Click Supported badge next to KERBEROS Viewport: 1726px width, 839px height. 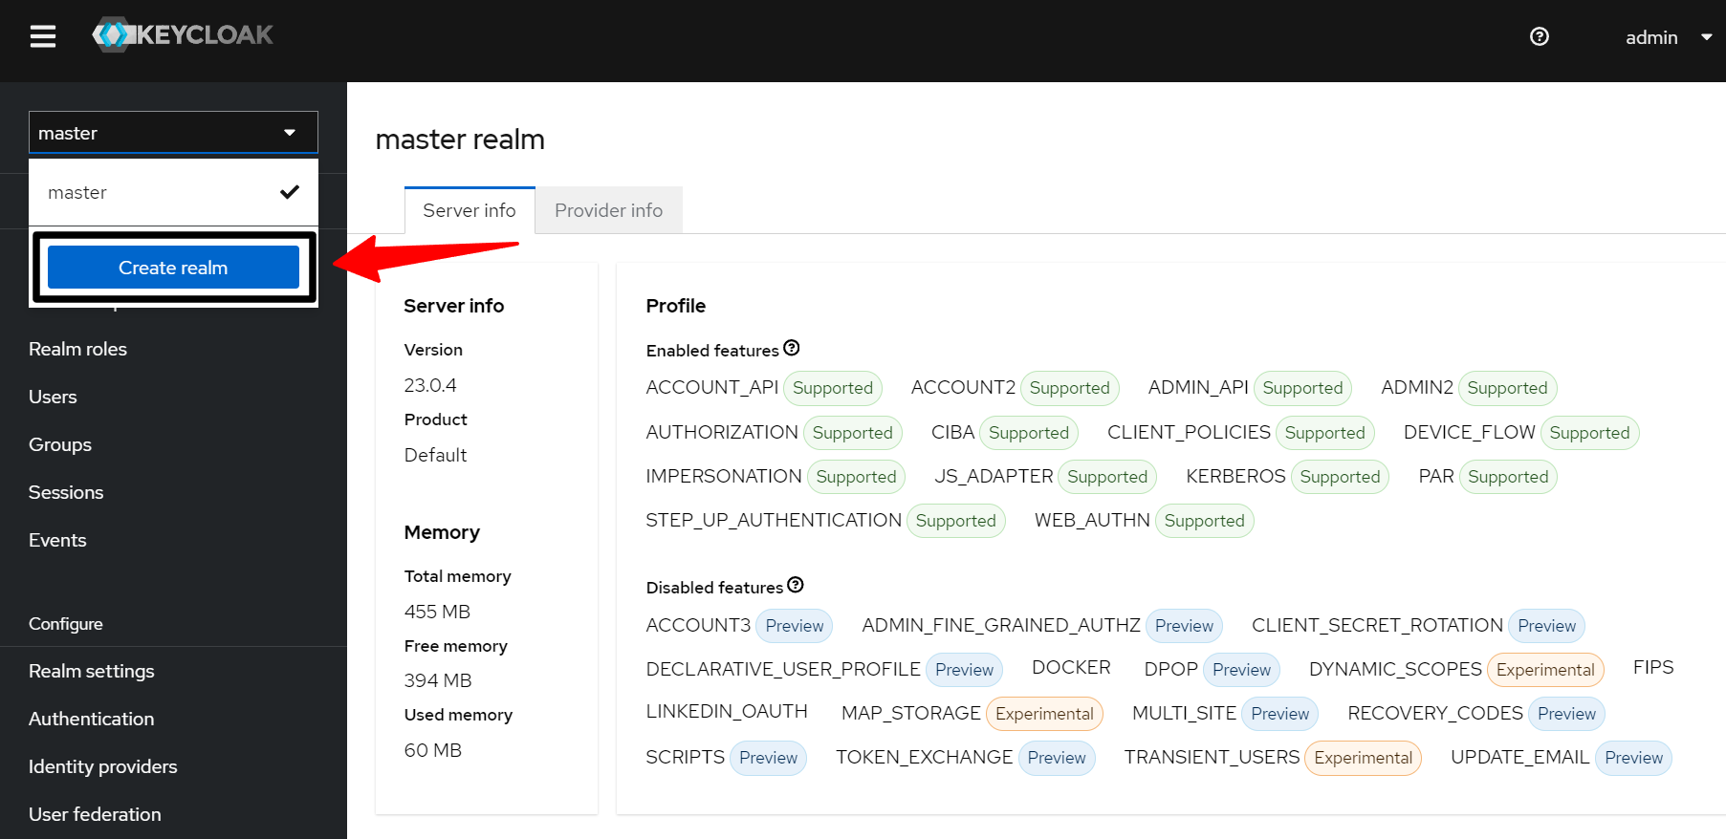point(1340,477)
